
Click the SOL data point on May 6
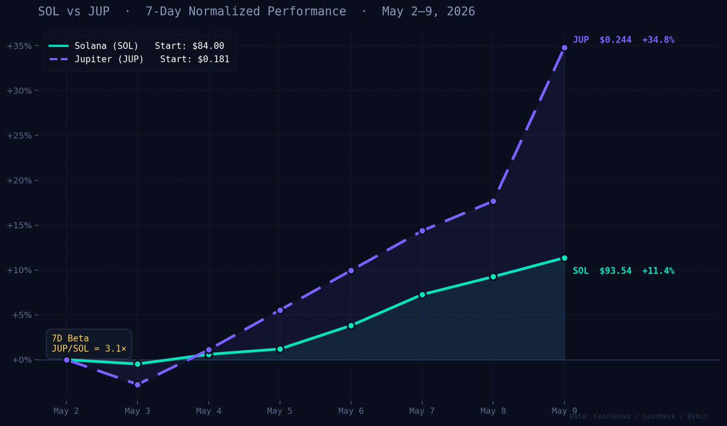tap(351, 325)
